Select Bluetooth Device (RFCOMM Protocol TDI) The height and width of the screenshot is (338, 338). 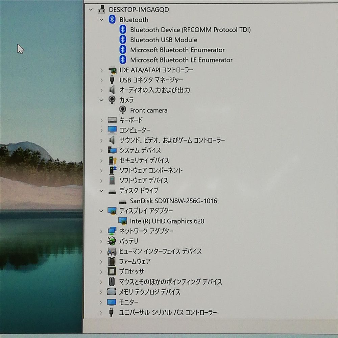coord(190,30)
